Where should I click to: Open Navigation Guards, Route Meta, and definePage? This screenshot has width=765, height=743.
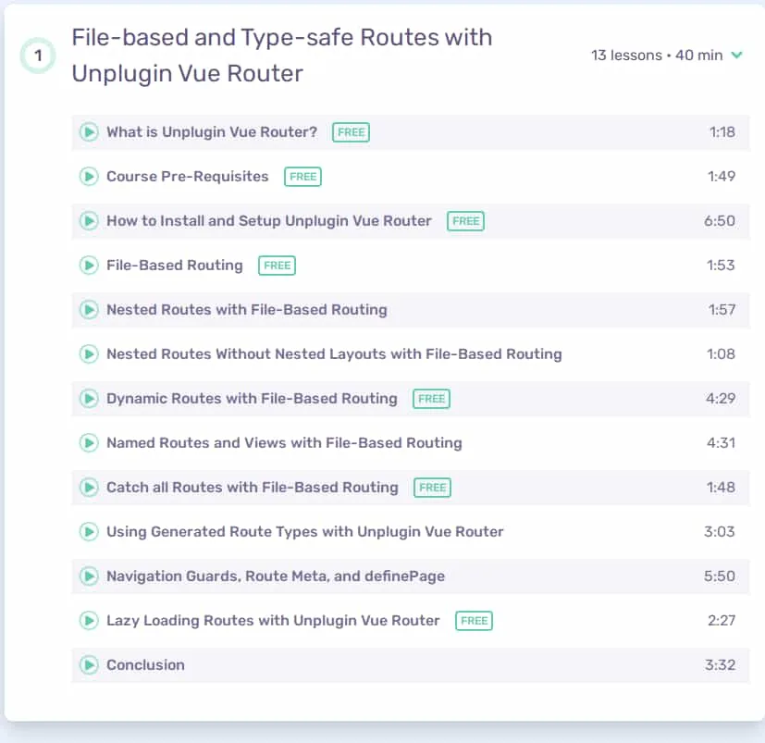(276, 576)
